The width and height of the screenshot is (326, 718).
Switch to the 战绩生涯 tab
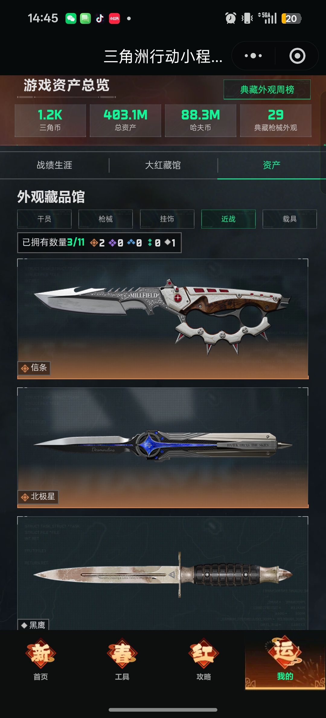(x=54, y=165)
